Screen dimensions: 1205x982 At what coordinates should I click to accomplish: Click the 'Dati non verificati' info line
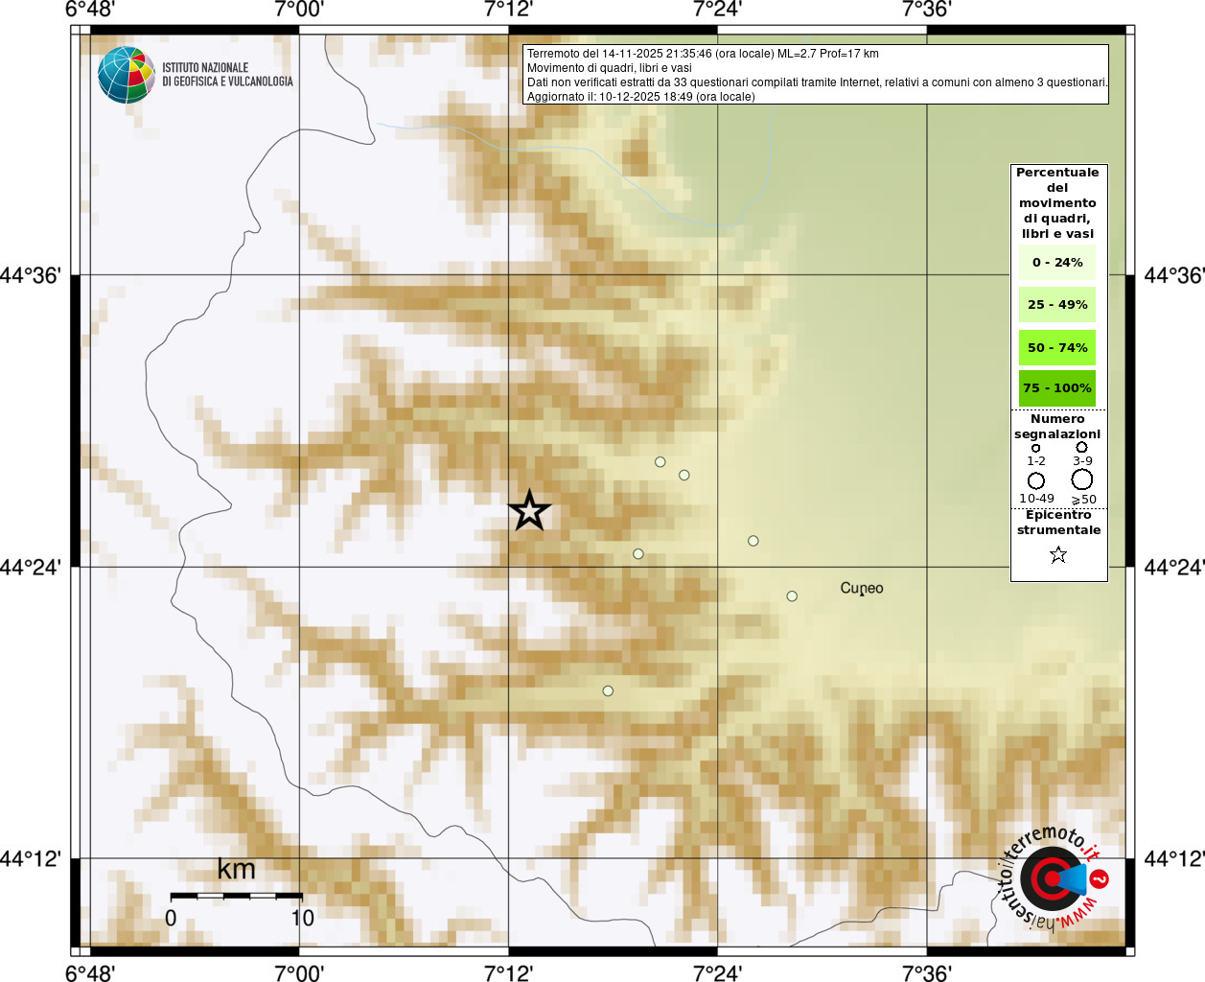tap(817, 82)
